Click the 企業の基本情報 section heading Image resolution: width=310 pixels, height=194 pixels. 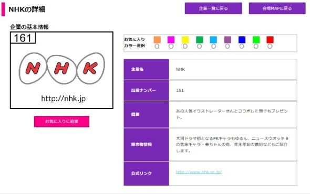pyautogui.click(x=29, y=27)
